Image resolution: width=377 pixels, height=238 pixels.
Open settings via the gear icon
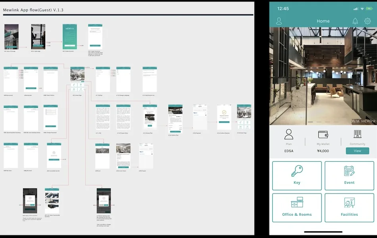[x=367, y=21]
